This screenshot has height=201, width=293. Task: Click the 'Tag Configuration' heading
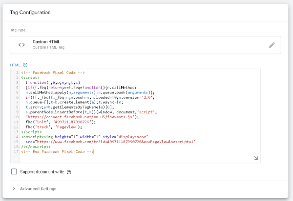30,13
